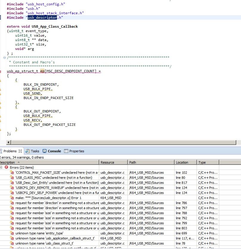Collapse the Errors (22 items) group
The width and height of the screenshot is (241, 249).
point(1,167)
